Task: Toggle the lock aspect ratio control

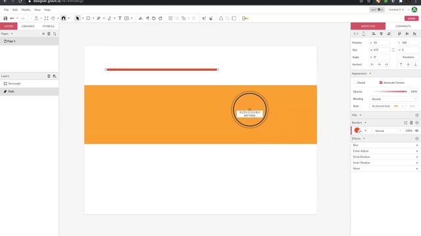Action: click(x=393, y=50)
